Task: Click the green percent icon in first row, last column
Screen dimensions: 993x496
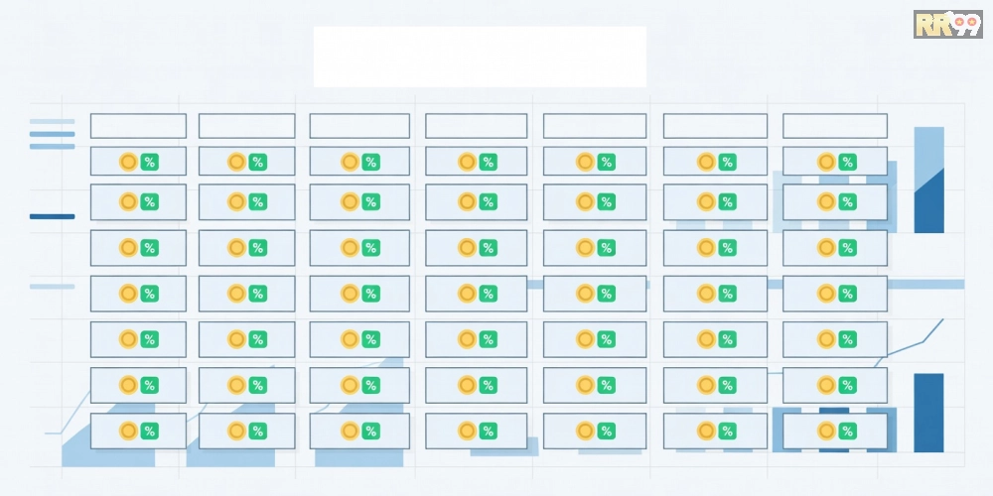Action: [847, 162]
